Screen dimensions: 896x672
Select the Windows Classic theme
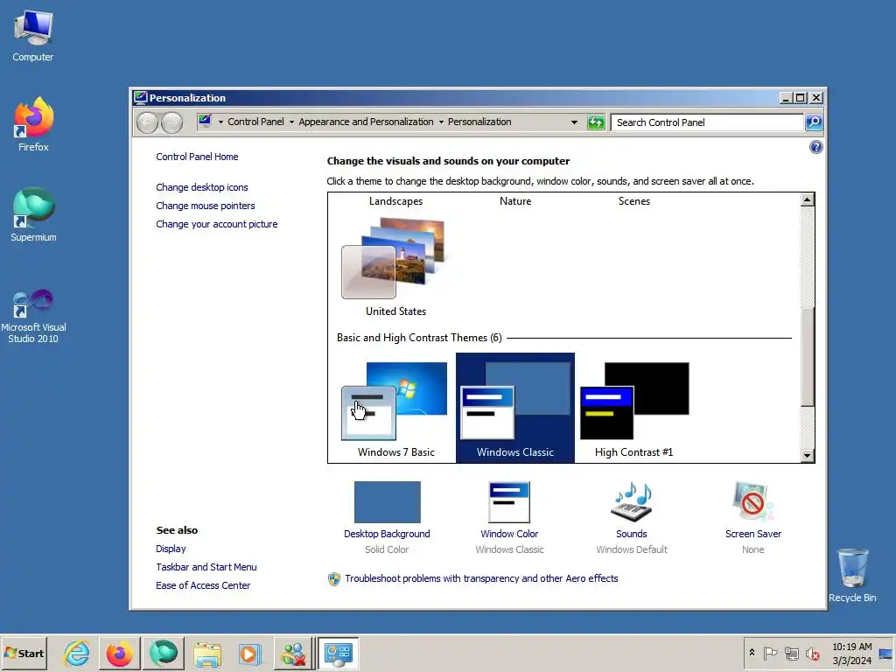pyautogui.click(x=514, y=408)
